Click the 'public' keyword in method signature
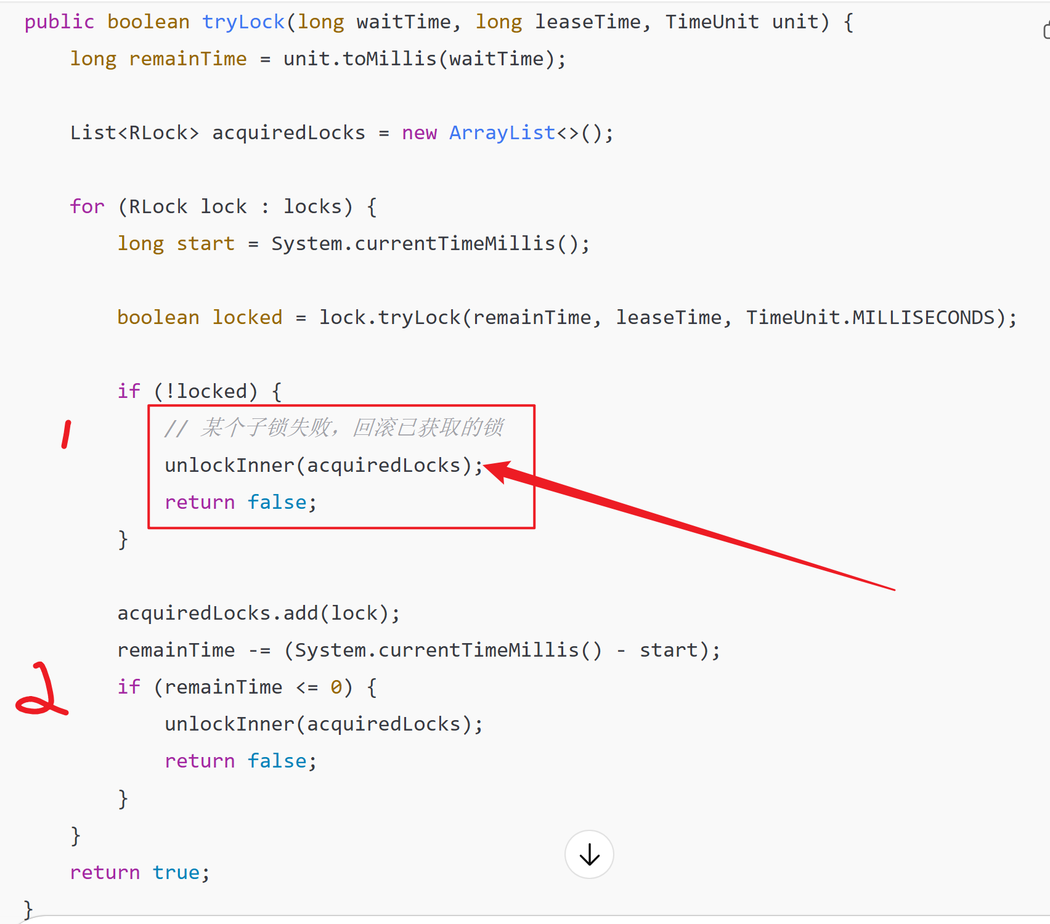This screenshot has height=924, width=1050. click(x=59, y=22)
